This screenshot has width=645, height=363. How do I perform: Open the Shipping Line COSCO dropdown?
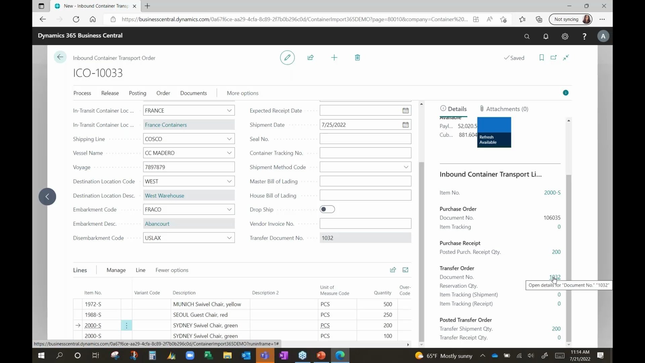coord(230,138)
